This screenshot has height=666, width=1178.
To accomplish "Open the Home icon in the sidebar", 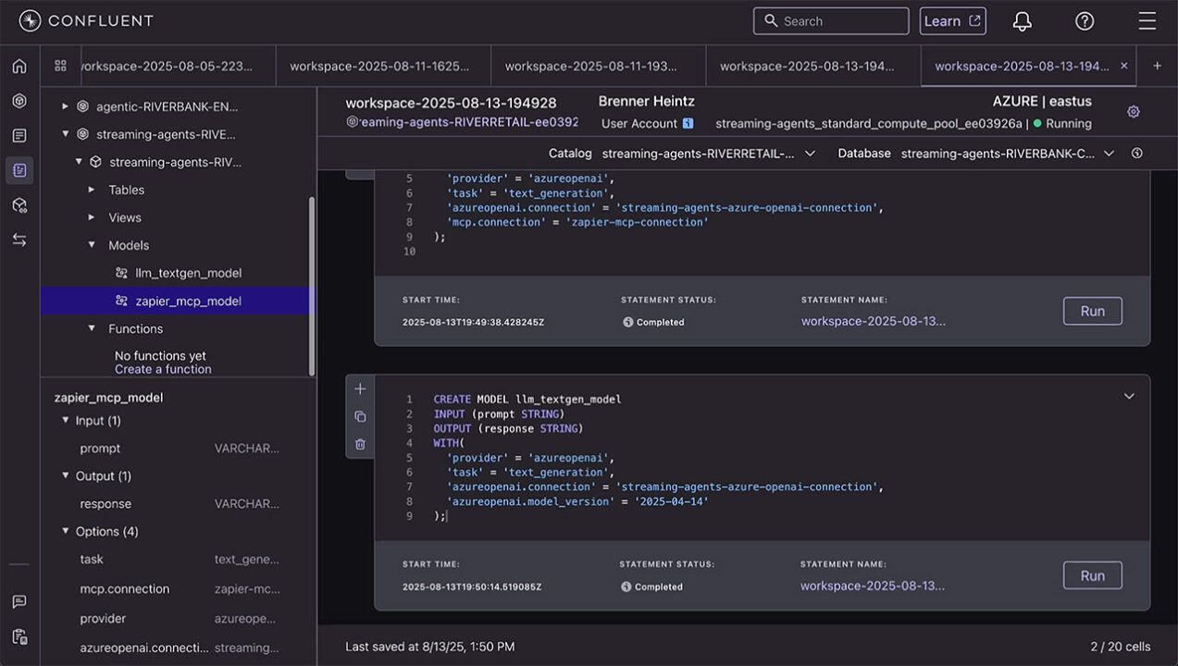I will 19,66.
